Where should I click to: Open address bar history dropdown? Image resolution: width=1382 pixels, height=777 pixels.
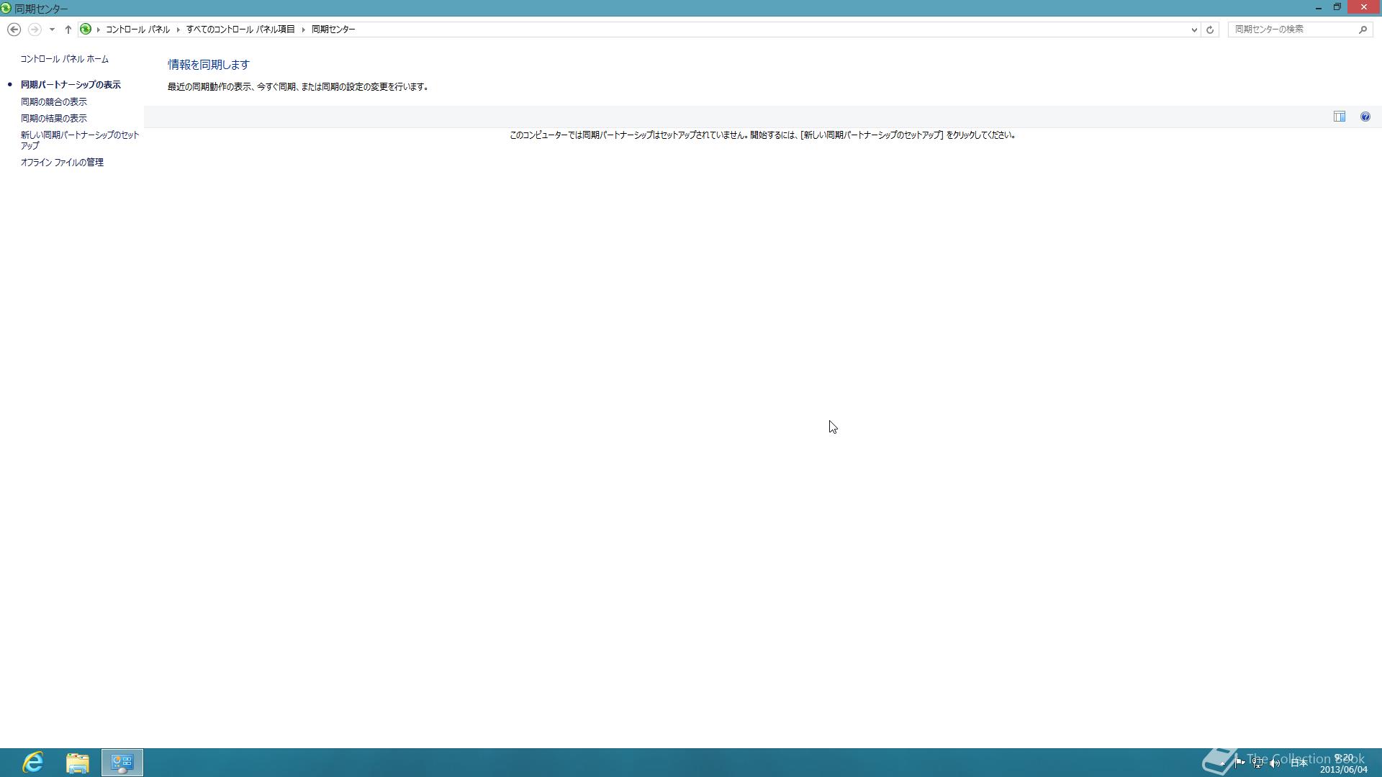click(1194, 29)
